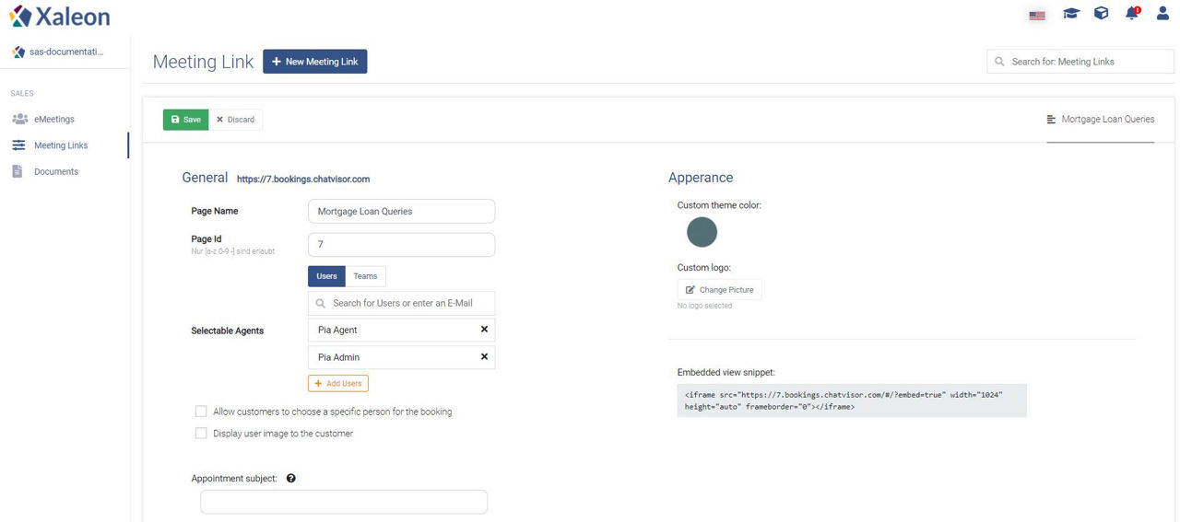The image size is (1180, 522).
Task: Remove Pia Admin from selectable agents
Action: click(x=484, y=357)
